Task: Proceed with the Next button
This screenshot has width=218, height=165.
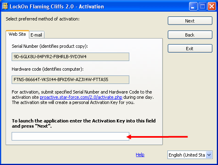Action: (x=190, y=21)
